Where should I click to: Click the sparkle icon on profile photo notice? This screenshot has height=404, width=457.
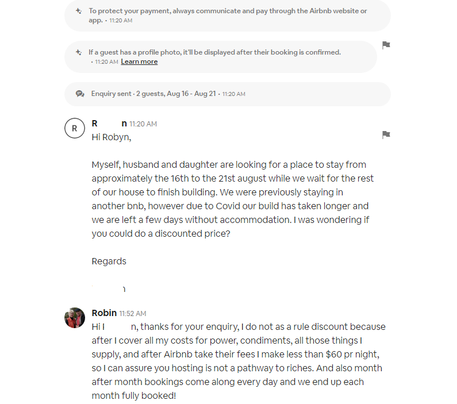tap(79, 52)
